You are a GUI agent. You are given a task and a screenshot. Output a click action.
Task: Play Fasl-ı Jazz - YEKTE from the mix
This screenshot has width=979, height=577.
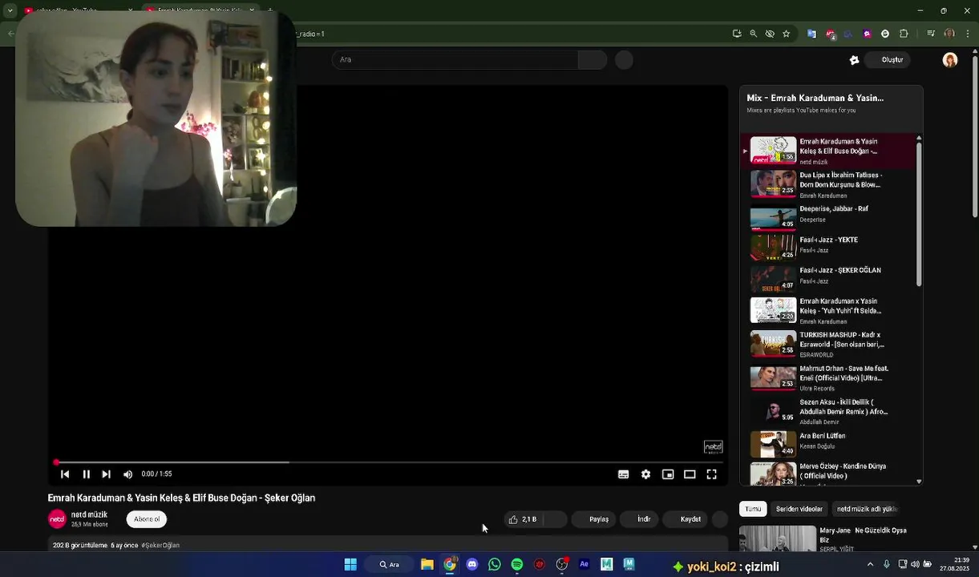tap(831, 248)
